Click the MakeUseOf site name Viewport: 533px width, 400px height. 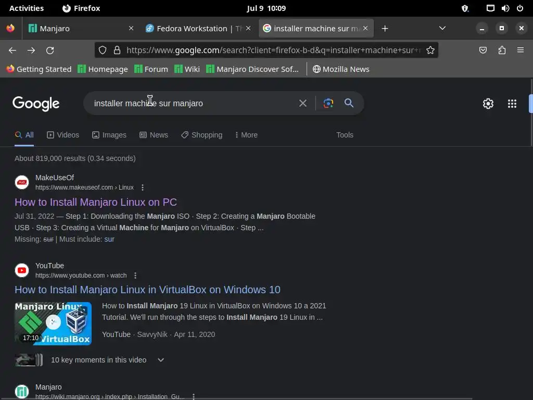55,178
